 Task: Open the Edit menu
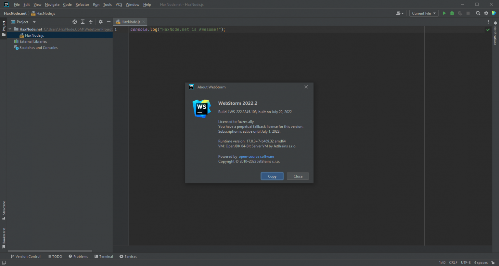click(27, 5)
